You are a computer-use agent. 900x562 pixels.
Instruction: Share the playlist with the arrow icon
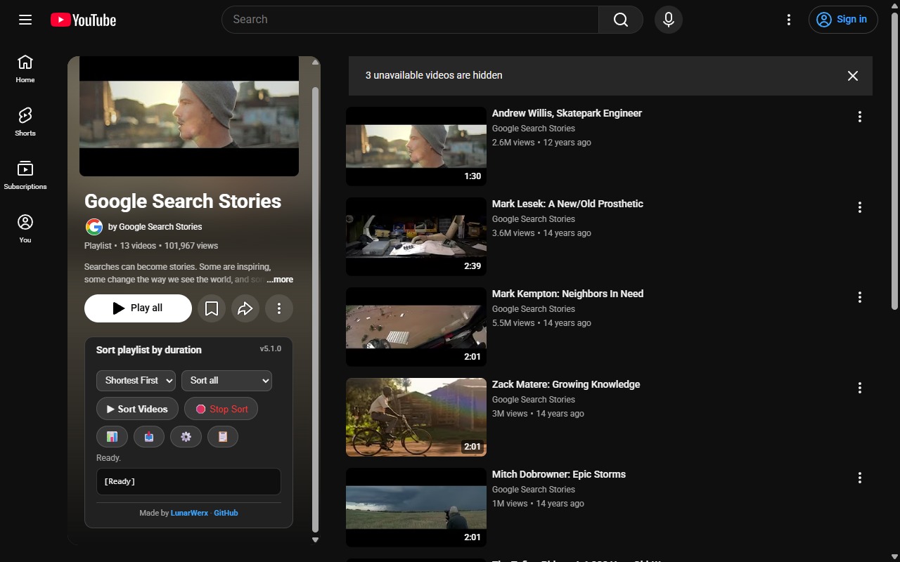pyautogui.click(x=245, y=308)
